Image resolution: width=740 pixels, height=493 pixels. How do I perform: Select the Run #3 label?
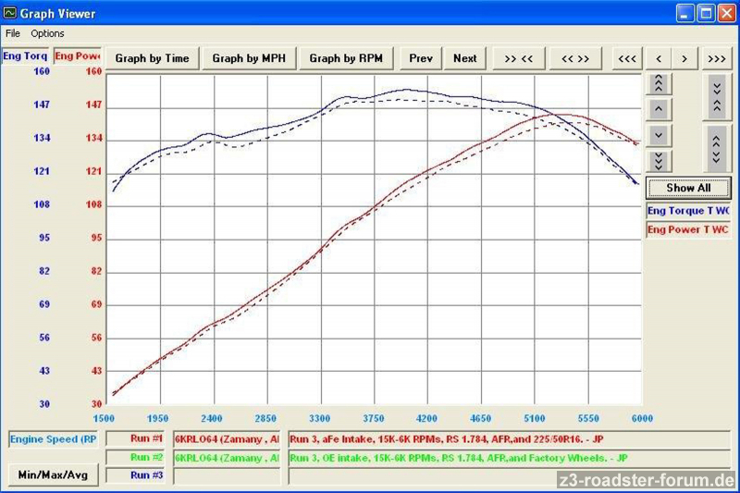point(135,475)
